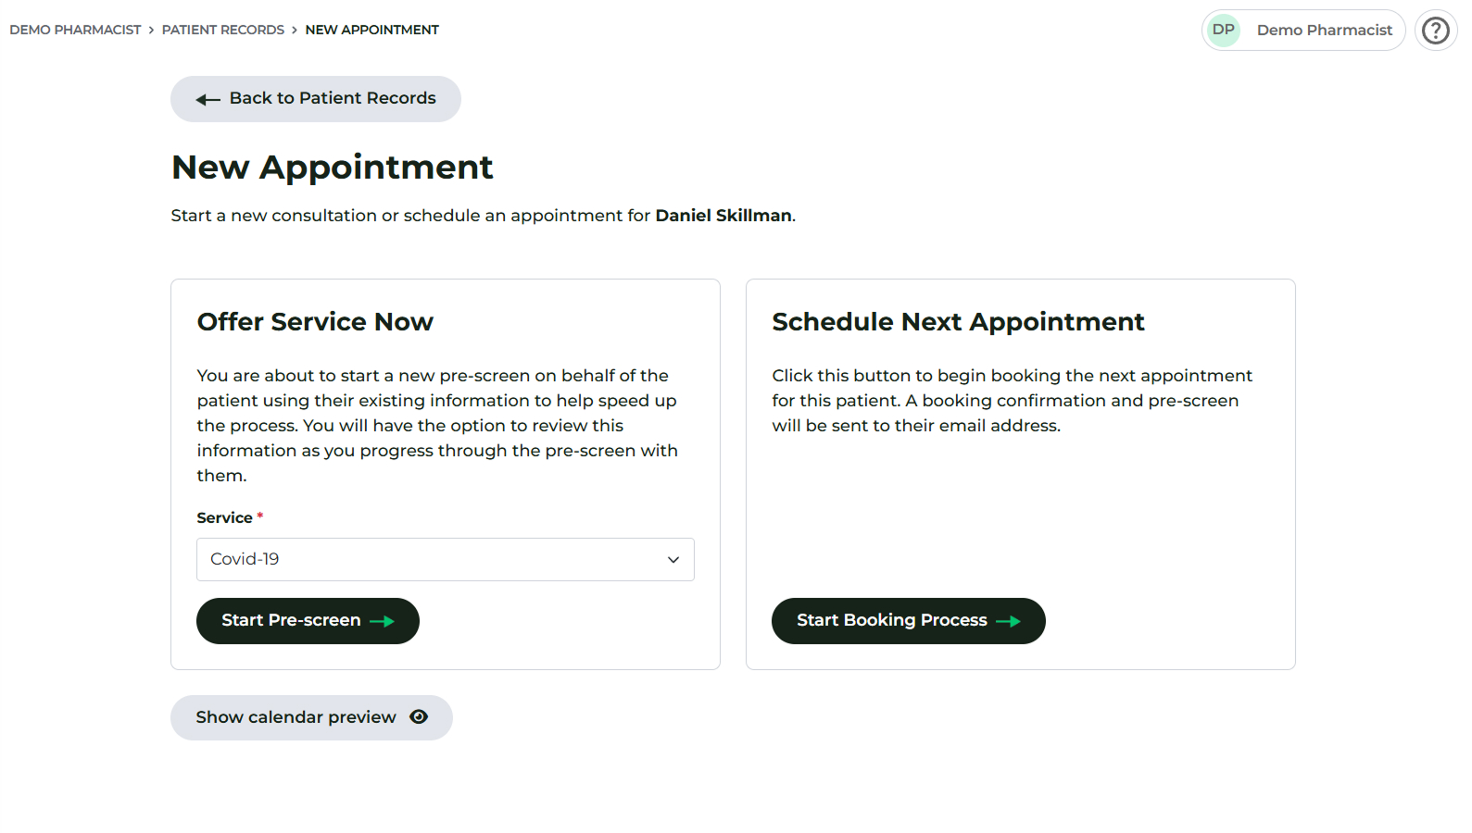Click the help question mark icon
1472x833 pixels.
tap(1435, 31)
